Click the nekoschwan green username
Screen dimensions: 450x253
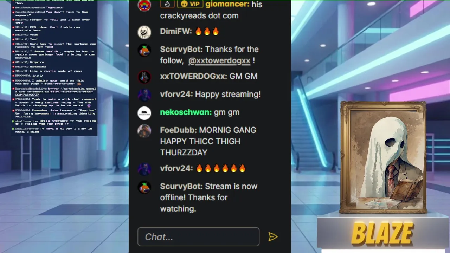[x=186, y=112]
